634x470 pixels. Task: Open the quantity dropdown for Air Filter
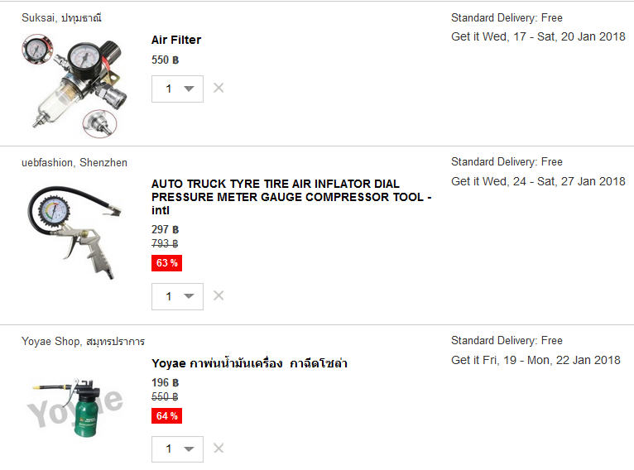coord(177,89)
